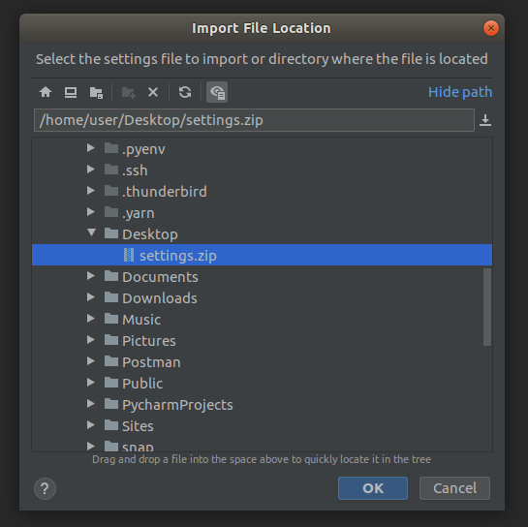Click the file path input field
528x527 pixels.
click(x=254, y=120)
